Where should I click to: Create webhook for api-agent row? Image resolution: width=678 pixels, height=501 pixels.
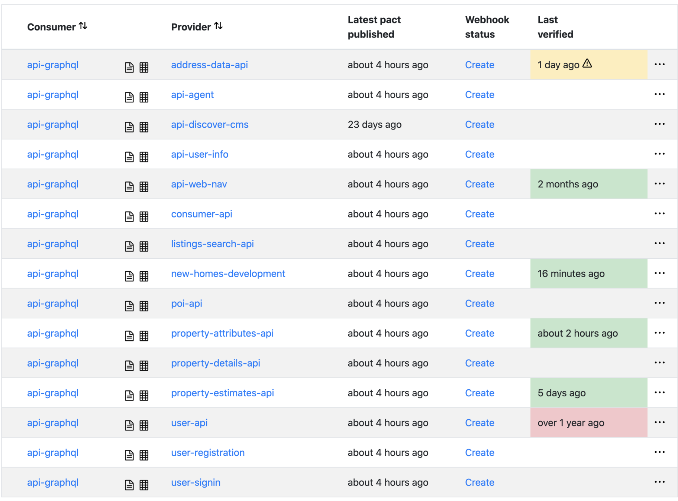[480, 95]
